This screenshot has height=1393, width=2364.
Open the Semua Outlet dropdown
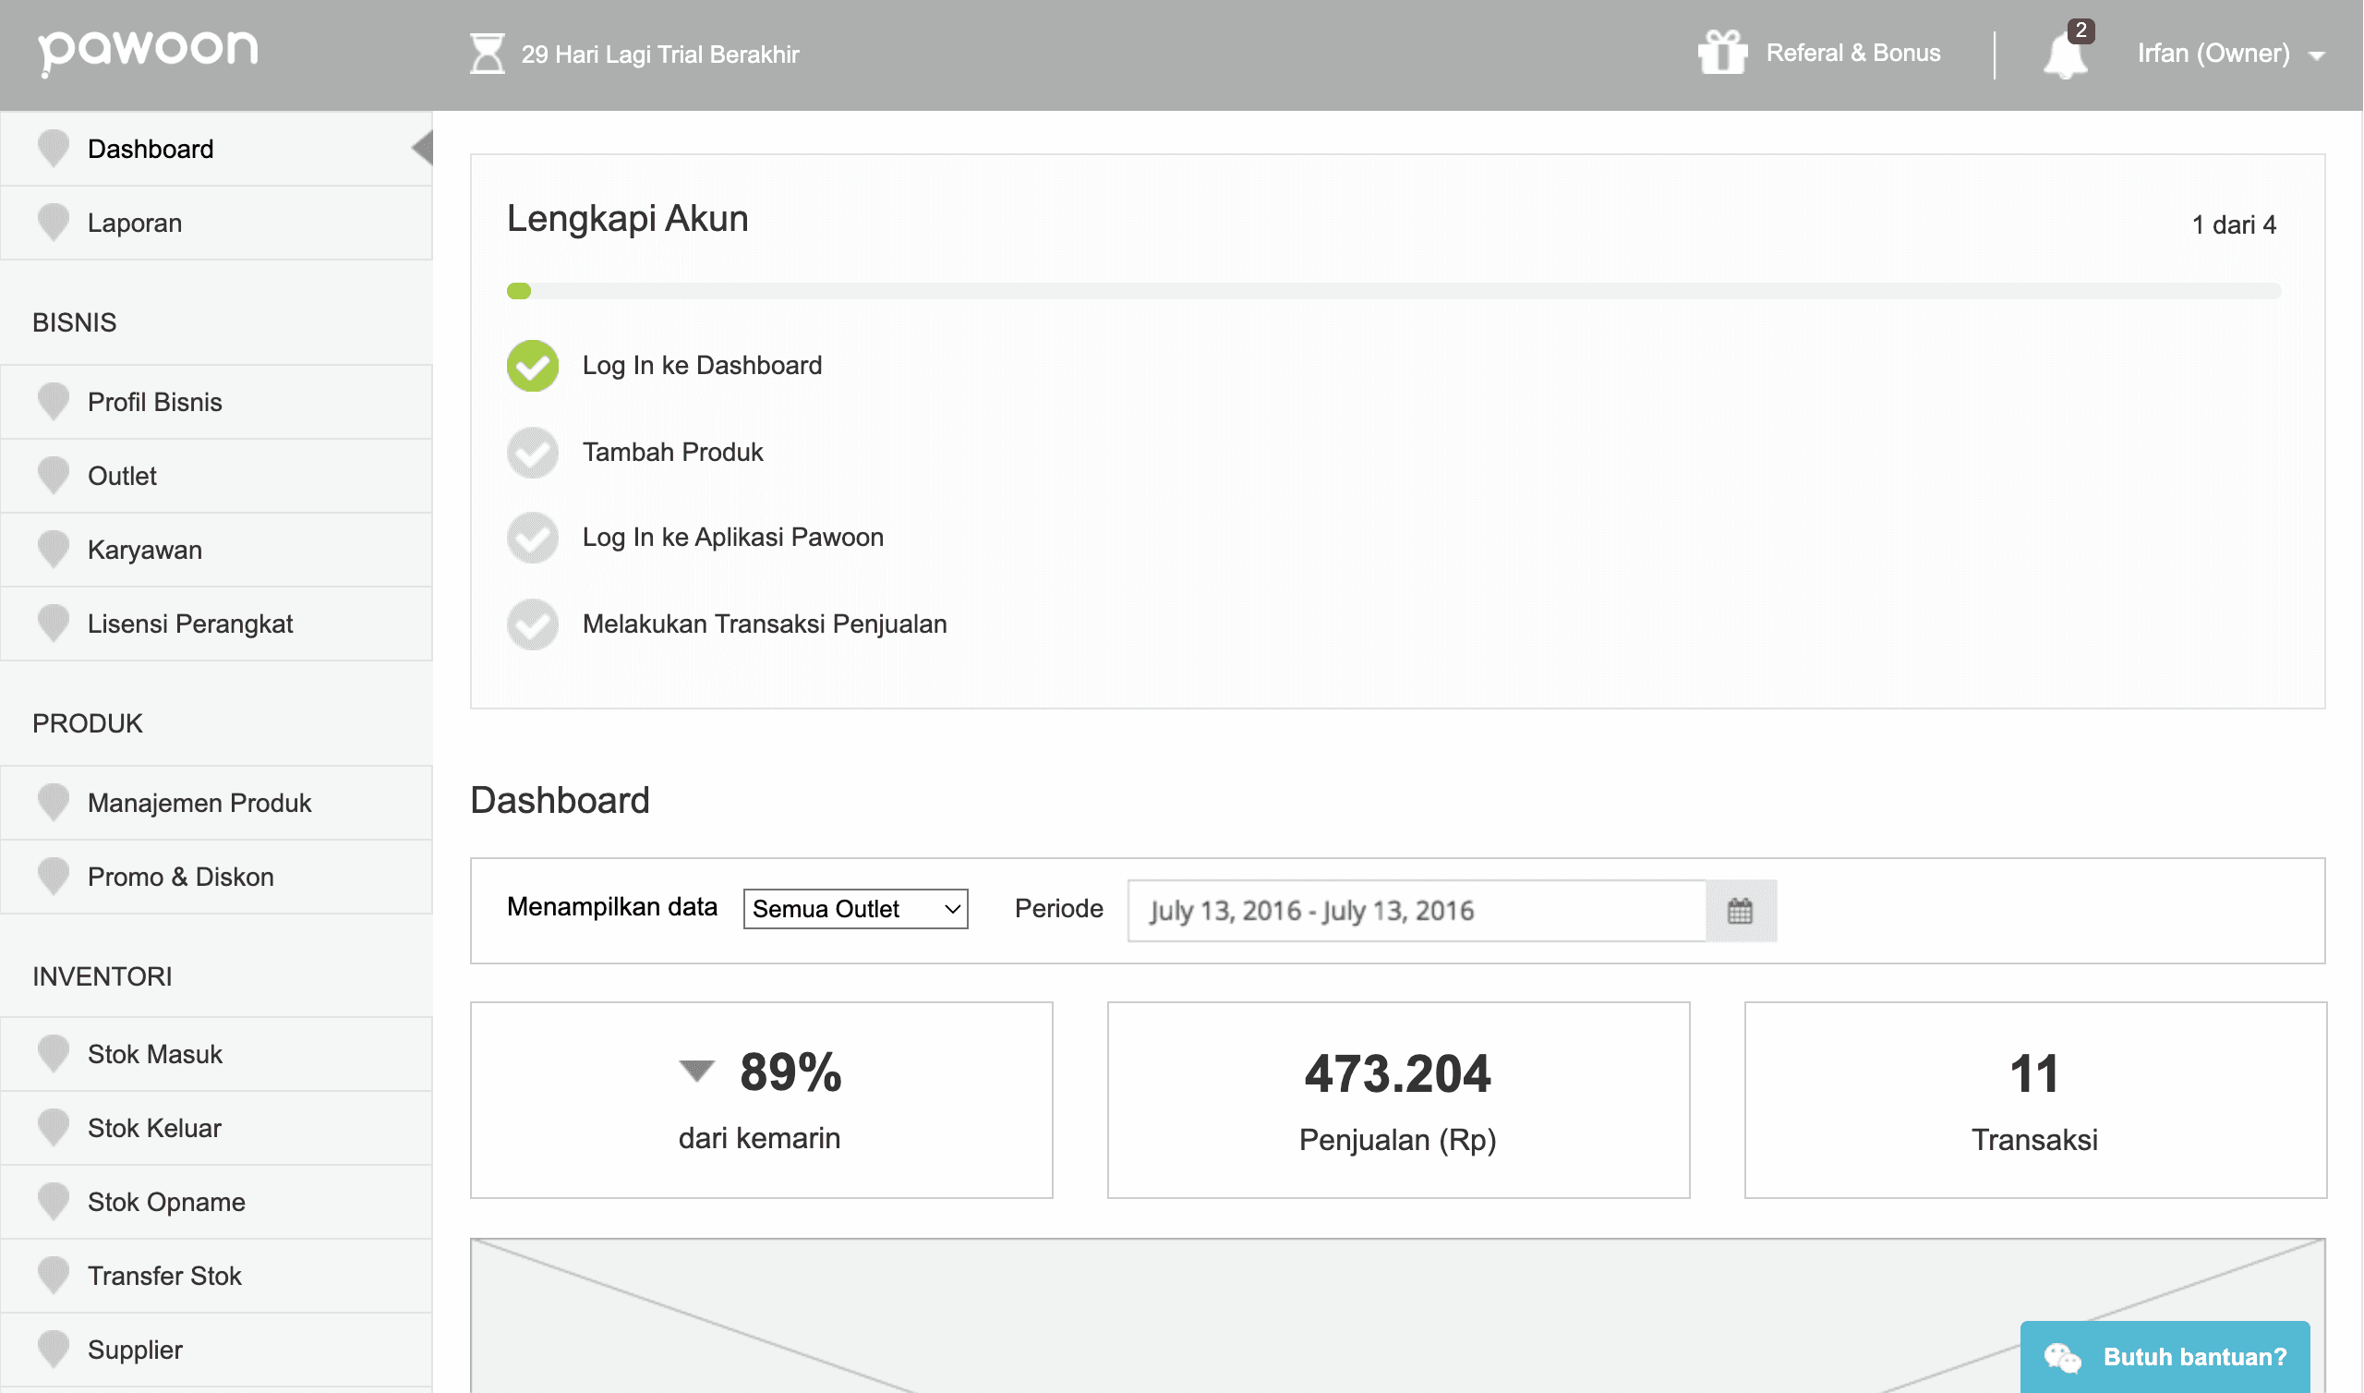pos(855,910)
